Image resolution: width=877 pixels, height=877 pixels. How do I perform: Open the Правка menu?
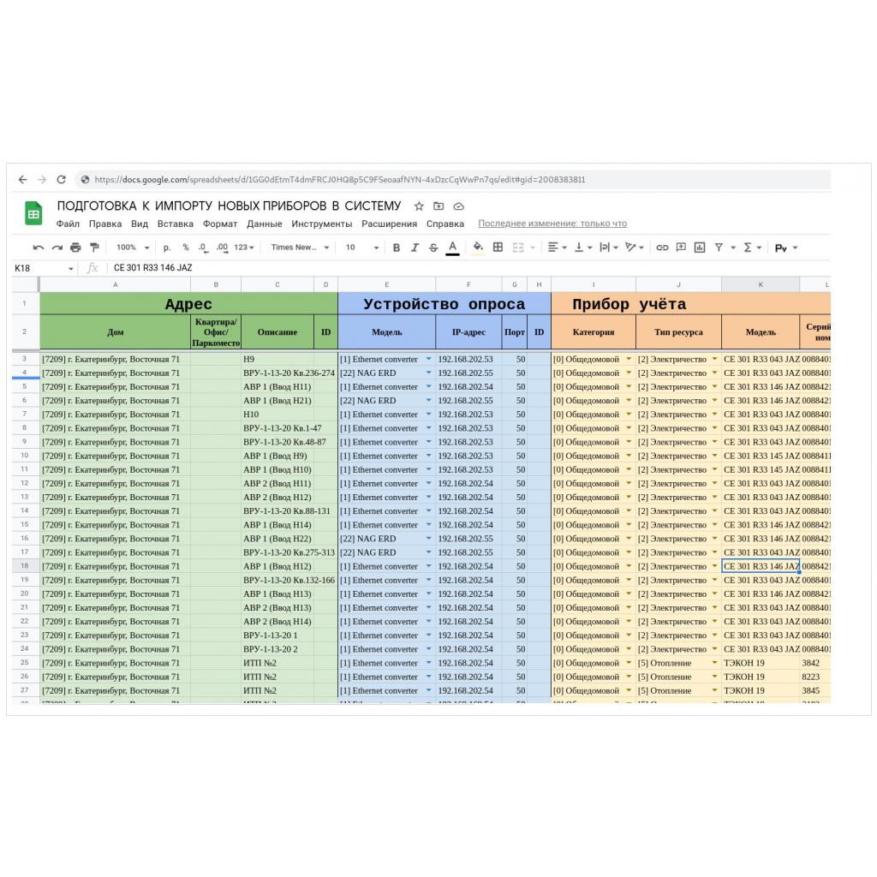coord(105,224)
